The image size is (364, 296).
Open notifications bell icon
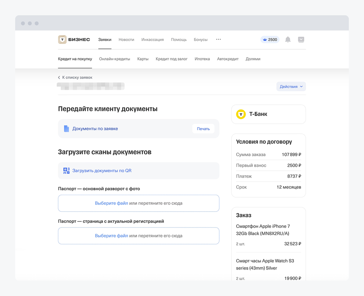(x=288, y=40)
